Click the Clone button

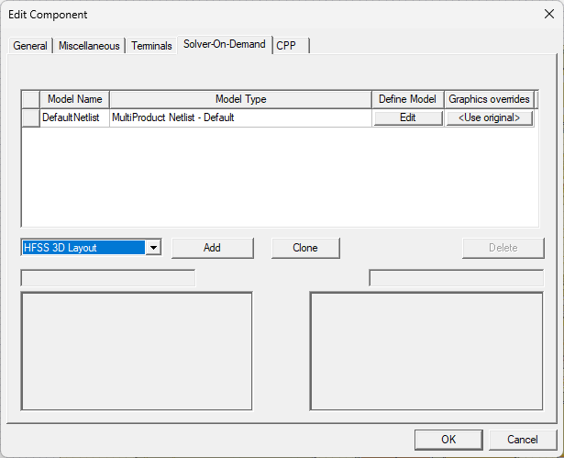click(x=305, y=248)
